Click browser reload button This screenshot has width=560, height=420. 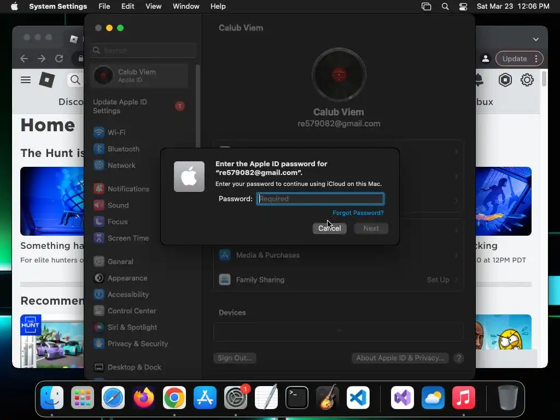[x=59, y=58]
